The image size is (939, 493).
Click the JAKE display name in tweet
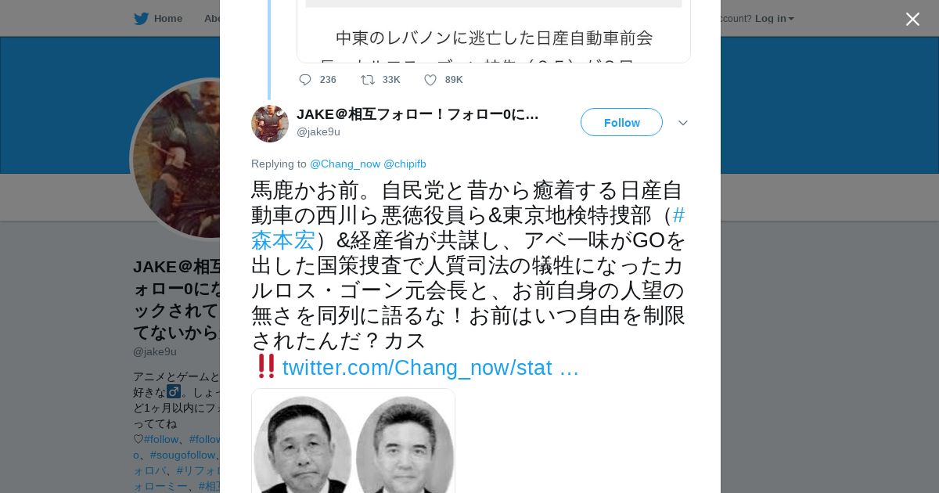click(x=418, y=114)
